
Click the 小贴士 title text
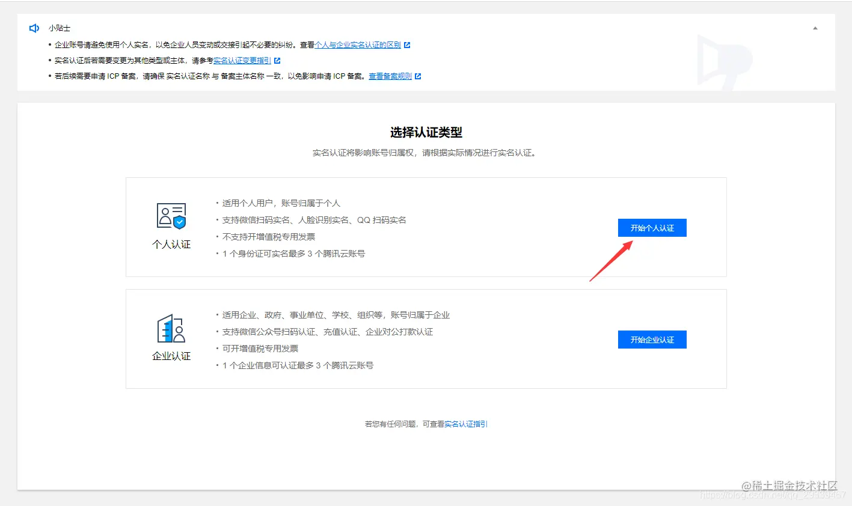coord(59,28)
